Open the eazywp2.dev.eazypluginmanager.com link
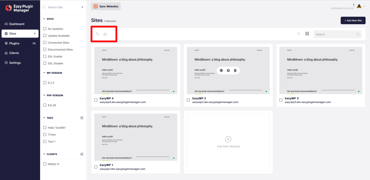This screenshot has width=370, height=180. [215, 102]
